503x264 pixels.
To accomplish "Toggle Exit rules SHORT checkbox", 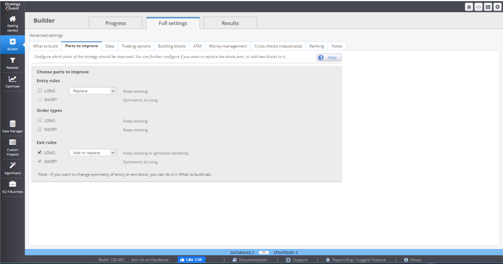I will coord(40,161).
